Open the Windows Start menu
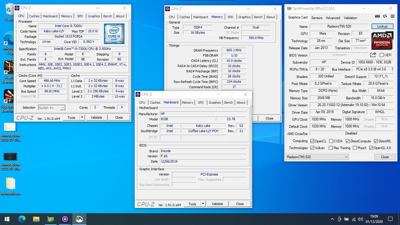 [x=7, y=219]
